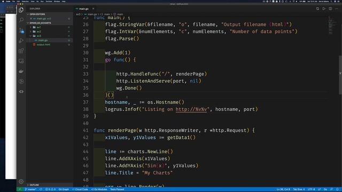Click Git Graph in the status bar
This screenshot has height=192, width=342.
[x=64, y=189]
